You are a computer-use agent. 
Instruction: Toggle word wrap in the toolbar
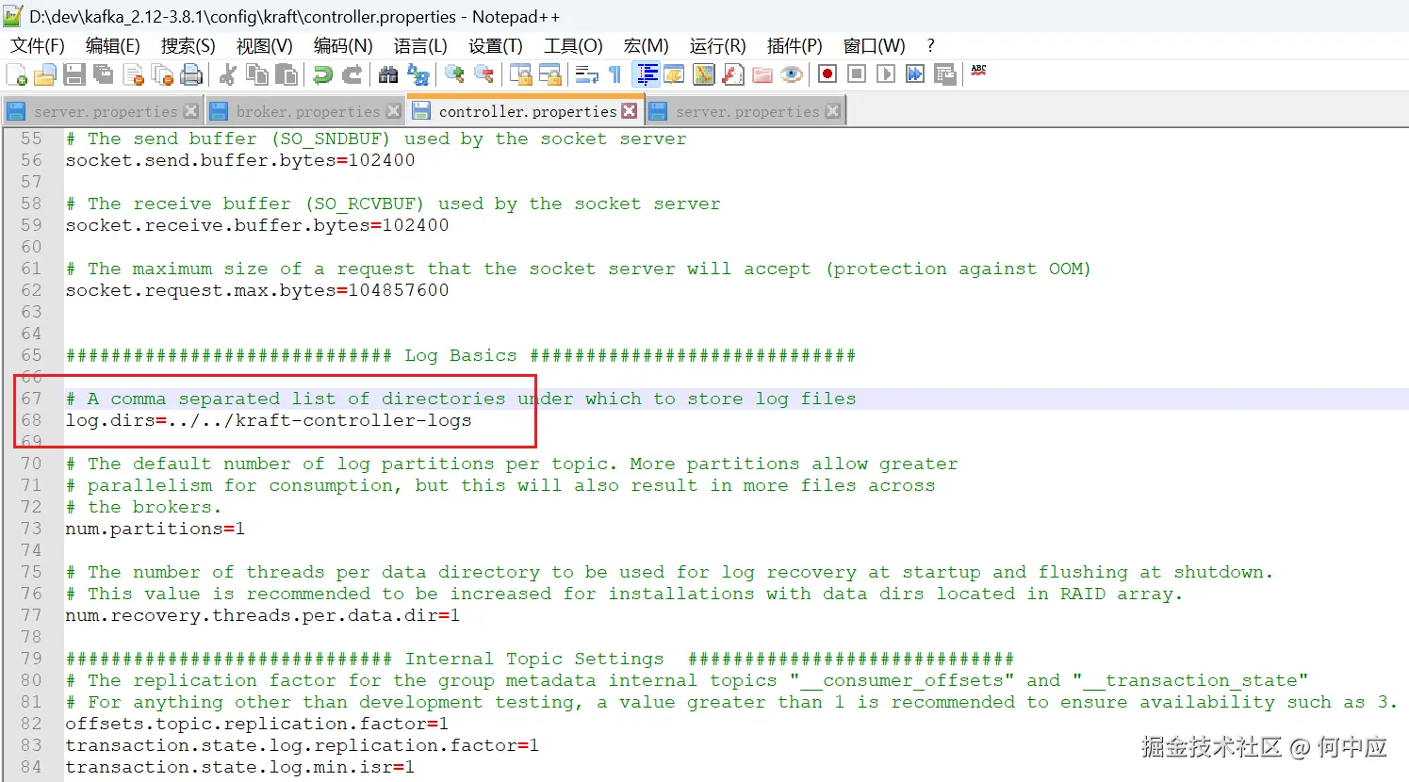(x=586, y=74)
